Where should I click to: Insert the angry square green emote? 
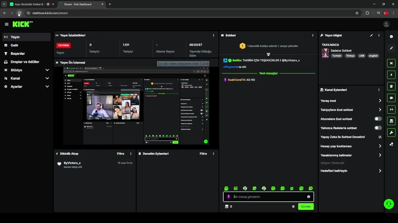[236, 188]
